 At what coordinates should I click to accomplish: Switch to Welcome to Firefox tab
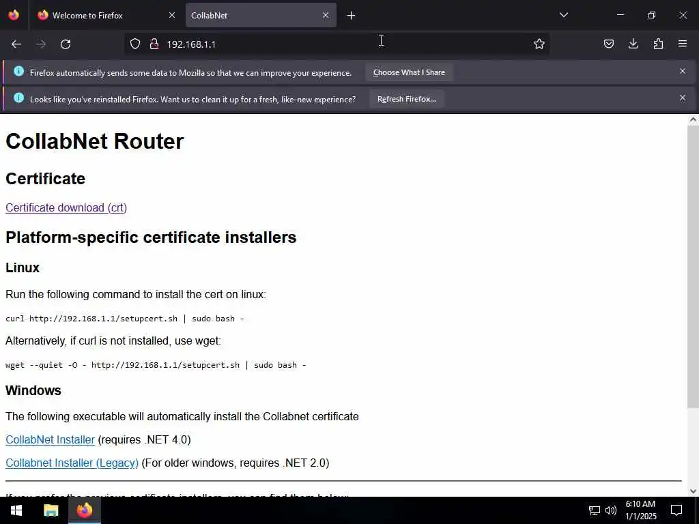pyautogui.click(x=106, y=15)
